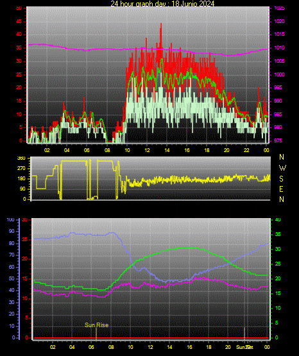
Task: Click blue 60 on the humidity axis
Action: [12, 267]
